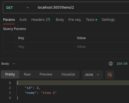The height and width of the screenshot is (103, 129).
Task: Open the JSON format dropdown
Action: (92, 75)
